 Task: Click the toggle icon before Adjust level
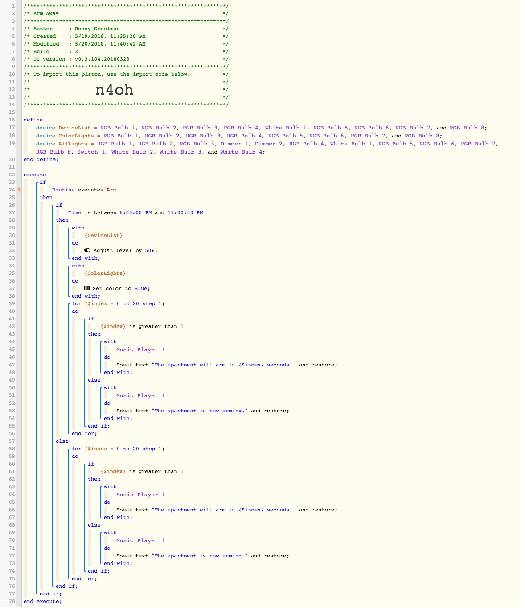87,250
